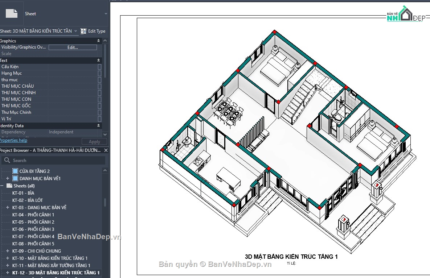Image resolution: width=430 pixels, height=278 pixels.
Task: Select DANH MỤC BẢN VẼ1 in the browser
Action: pyautogui.click(x=40, y=178)
